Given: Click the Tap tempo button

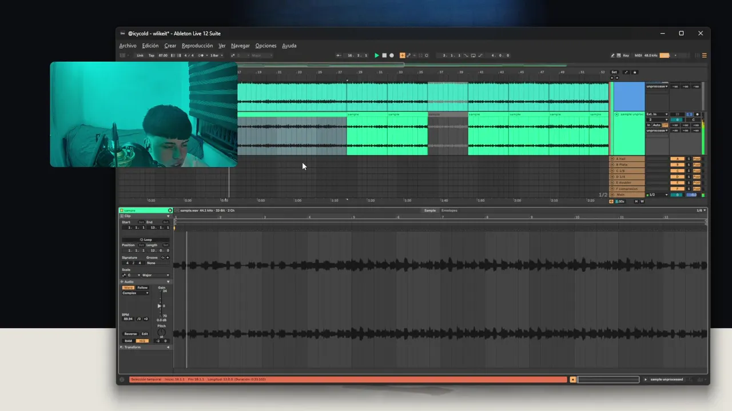Looking at the screenshot, I should [152, 55].
